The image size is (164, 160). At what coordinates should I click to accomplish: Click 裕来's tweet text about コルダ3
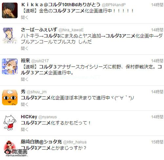tap(91, 70)
